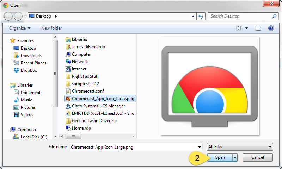
Task: Click the Forward navigation arrow
Action: coord(18,17)
